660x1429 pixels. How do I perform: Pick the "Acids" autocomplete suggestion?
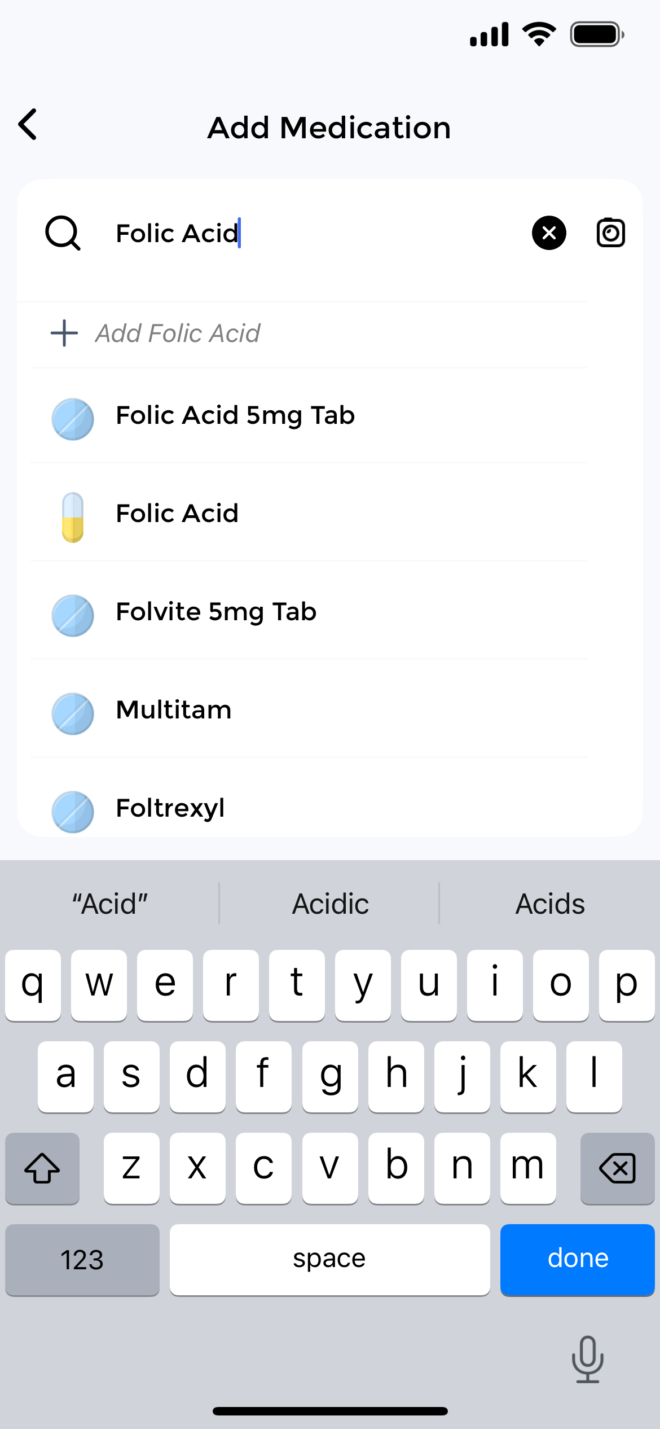pos(550,904)
